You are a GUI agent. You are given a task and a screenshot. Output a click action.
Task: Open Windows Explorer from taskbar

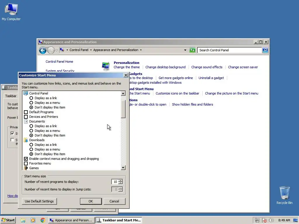coord(23,220)
